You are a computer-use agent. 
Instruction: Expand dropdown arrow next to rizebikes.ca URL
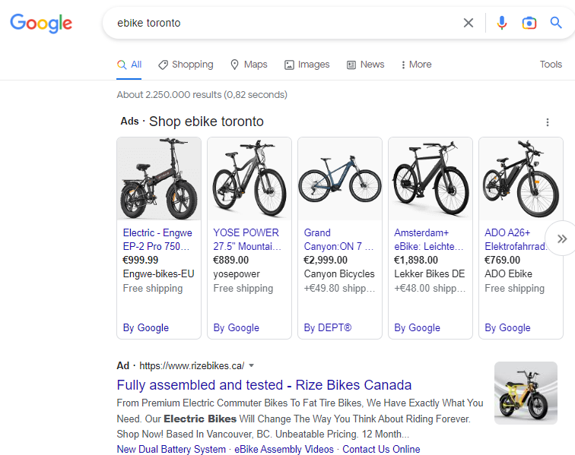252,365
